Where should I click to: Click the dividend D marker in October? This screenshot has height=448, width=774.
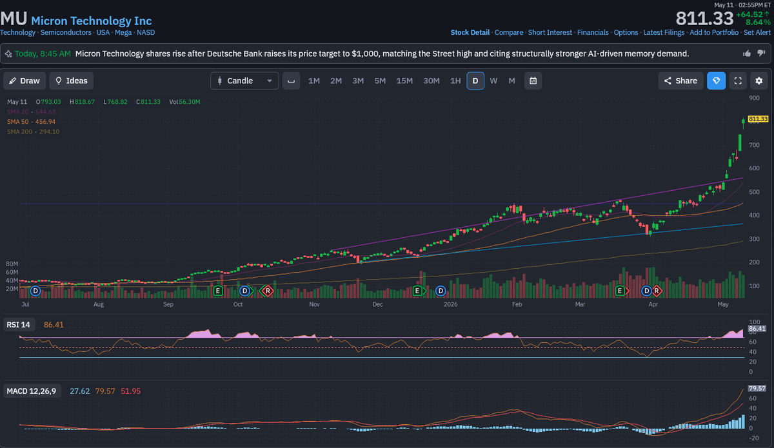[x=244, y=291]
